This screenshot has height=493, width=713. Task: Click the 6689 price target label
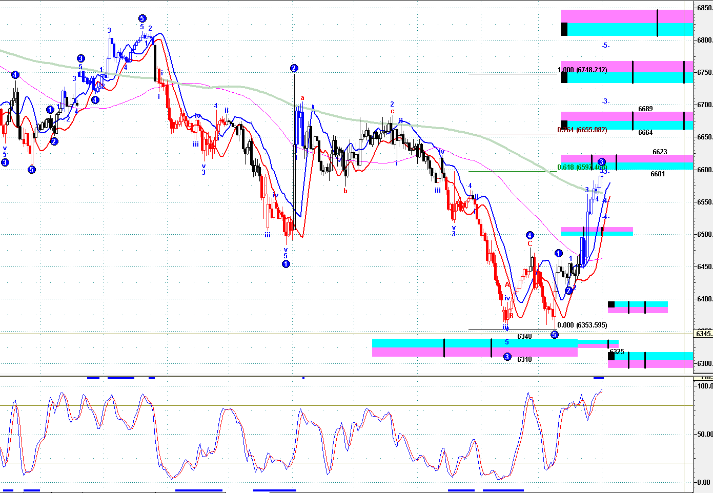click(645, 109)
